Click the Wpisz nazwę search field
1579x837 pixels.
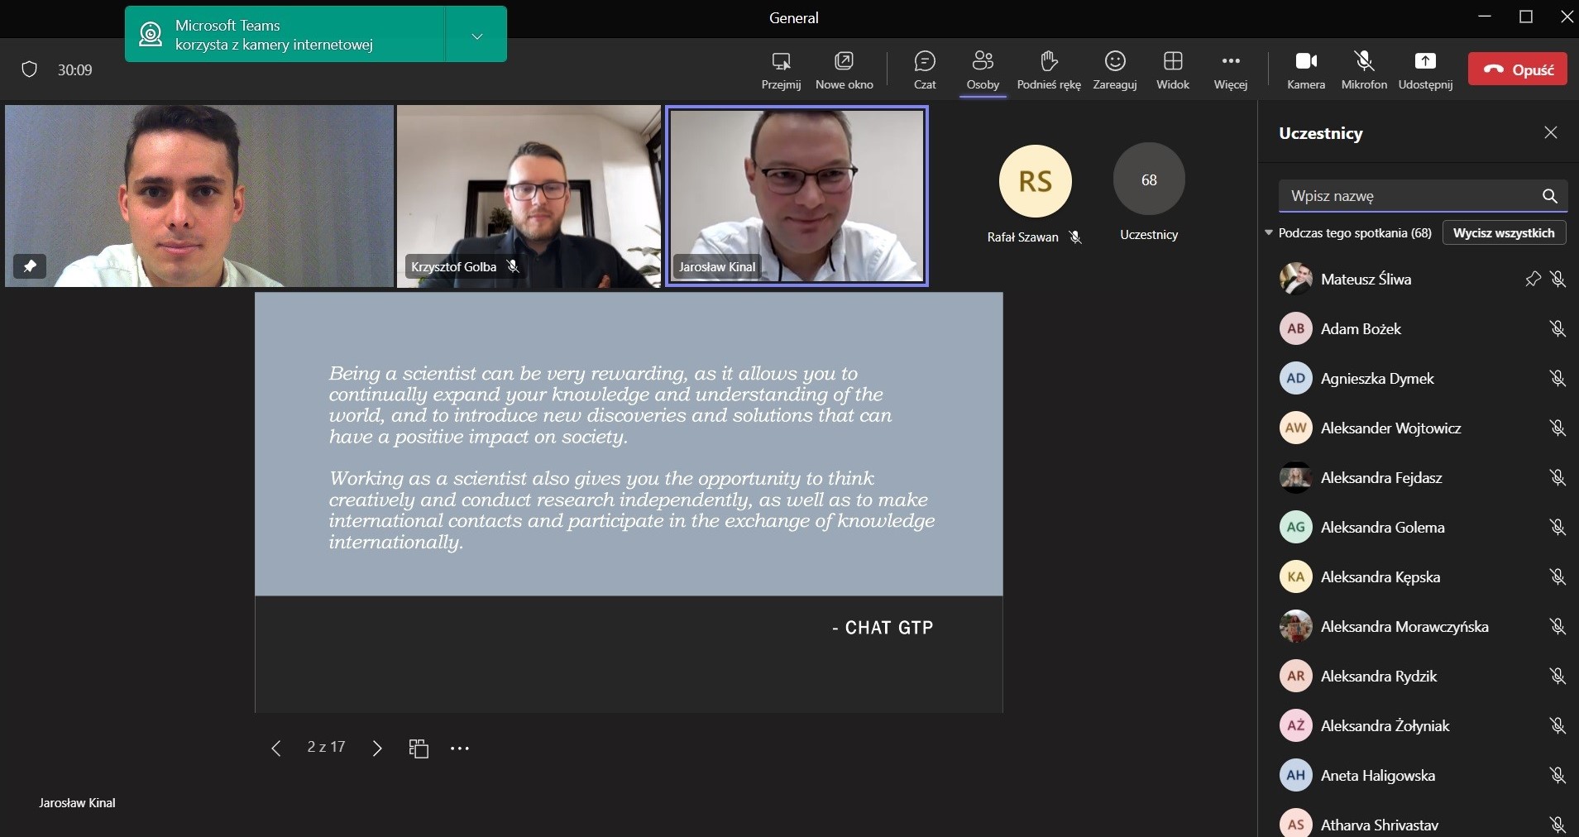tap(1406, 196)
